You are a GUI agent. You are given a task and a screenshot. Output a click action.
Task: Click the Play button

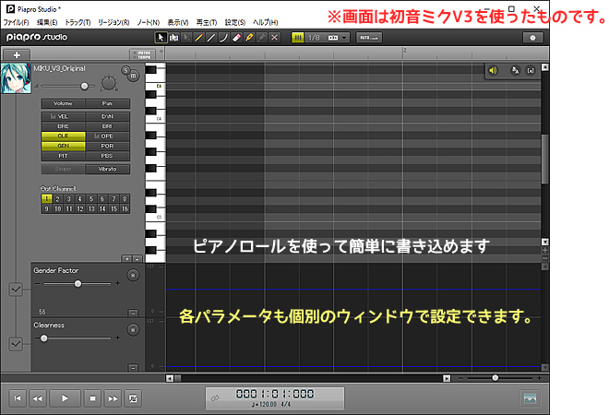click(65, 398)
